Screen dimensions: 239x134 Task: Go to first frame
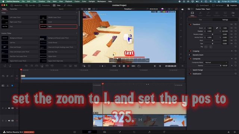click(114, 66)
